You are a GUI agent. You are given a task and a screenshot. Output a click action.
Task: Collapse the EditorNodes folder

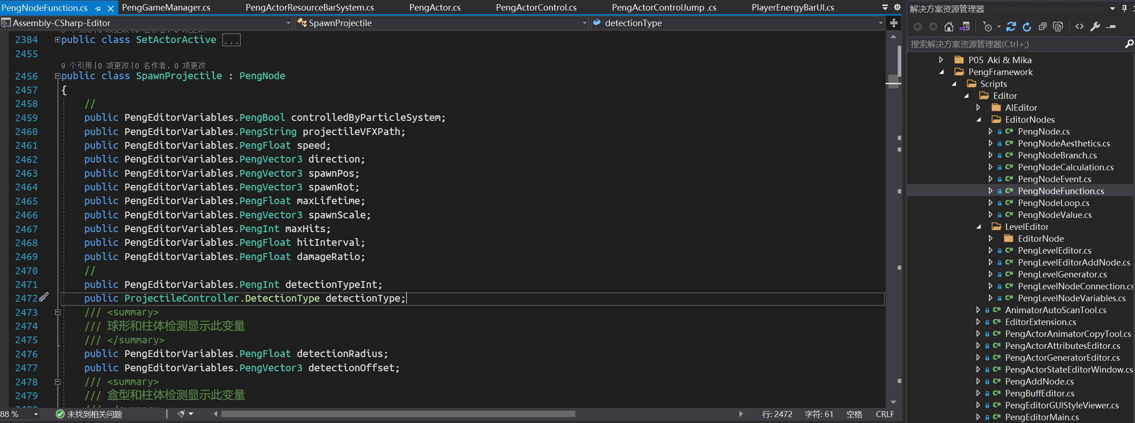[979, 119]
